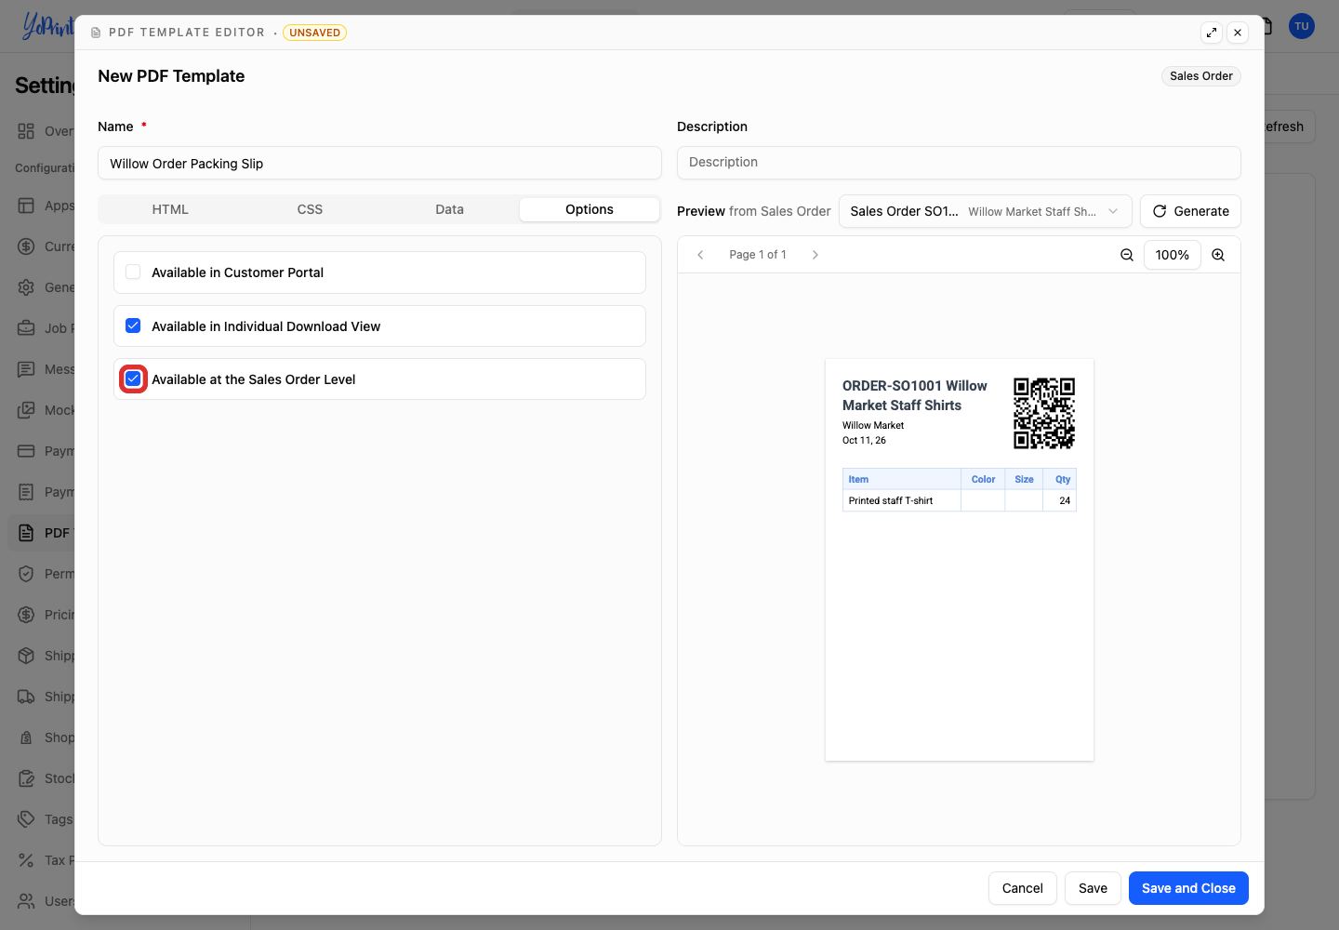Click the document icon beside PDF Template Editor
1339x930 pixels.
(96, 33)
